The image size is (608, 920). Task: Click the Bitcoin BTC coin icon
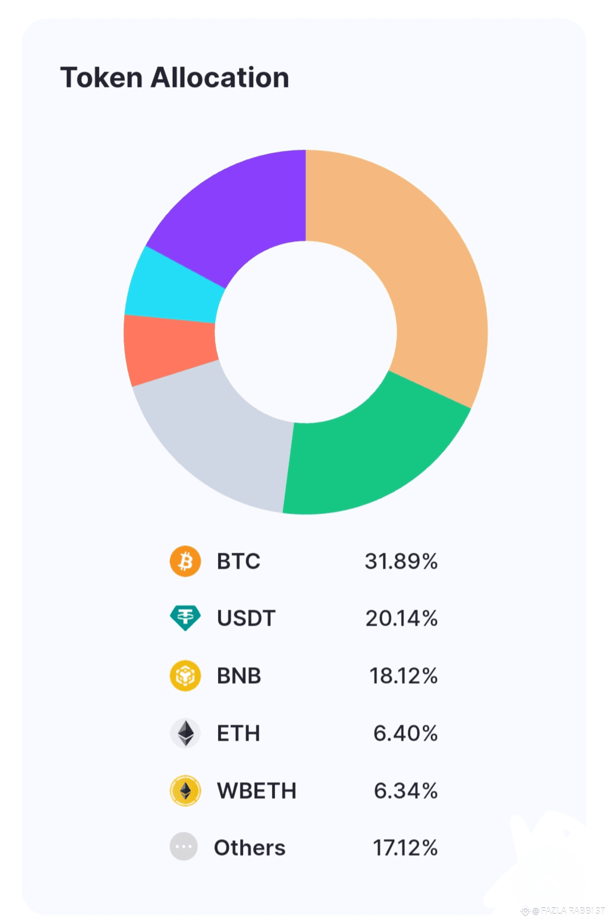[185, 561]
